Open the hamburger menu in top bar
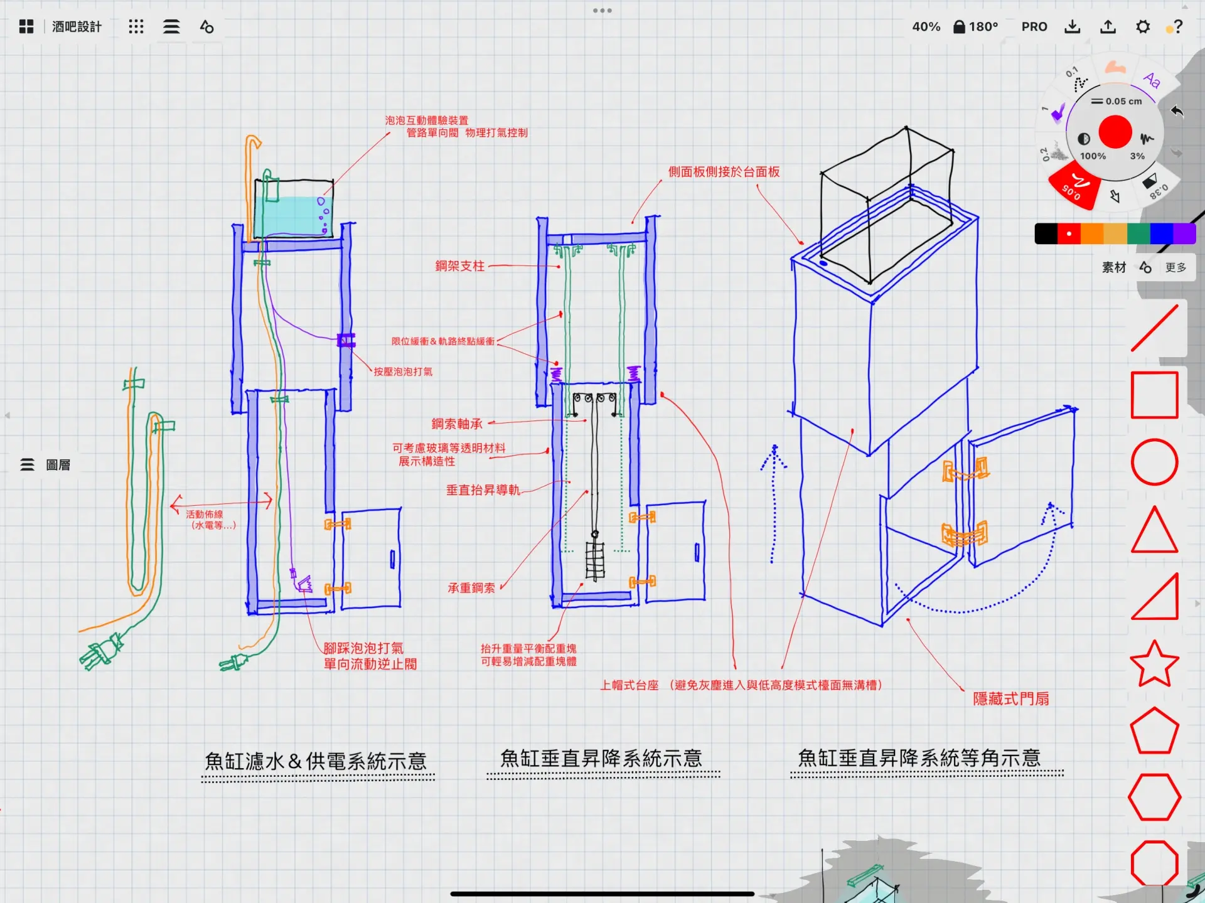Image resolution: width=1205 pixels, height=903 pixels. [x=171, y=26]
